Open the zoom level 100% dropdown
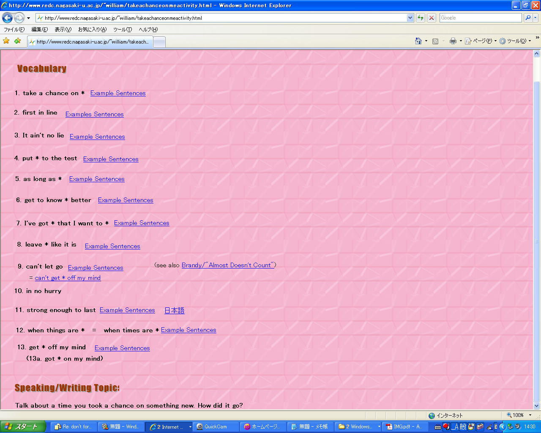This screenshot has width=541, height=433. [x=518, y=415]
